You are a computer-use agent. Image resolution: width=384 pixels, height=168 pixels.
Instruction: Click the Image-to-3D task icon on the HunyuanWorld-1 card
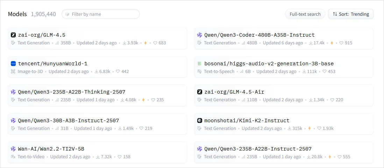(x=13, y=71)
